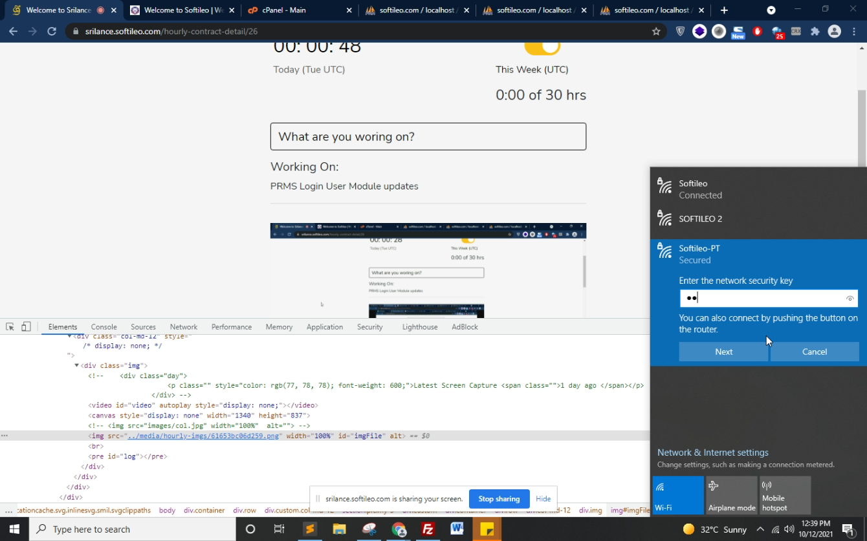Open FileZilla from the taskbar
867x541 pixels.
[x=428, y=529]
